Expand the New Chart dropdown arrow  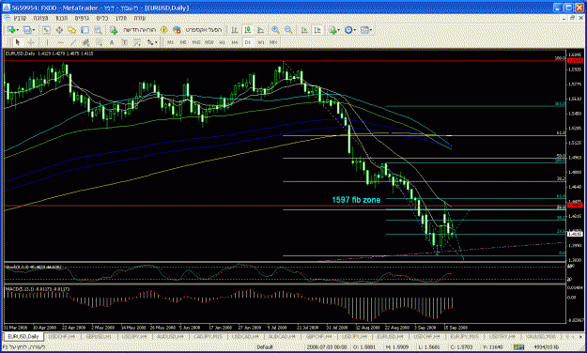pos(18,30)
